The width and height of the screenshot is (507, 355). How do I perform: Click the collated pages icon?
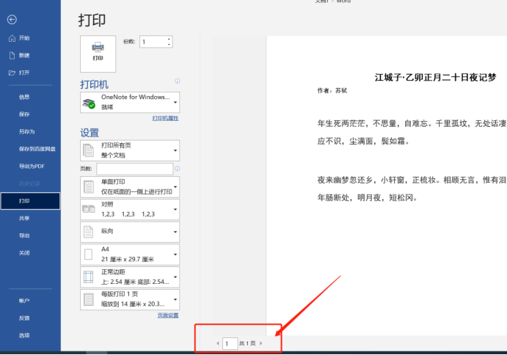pos(89,209)
